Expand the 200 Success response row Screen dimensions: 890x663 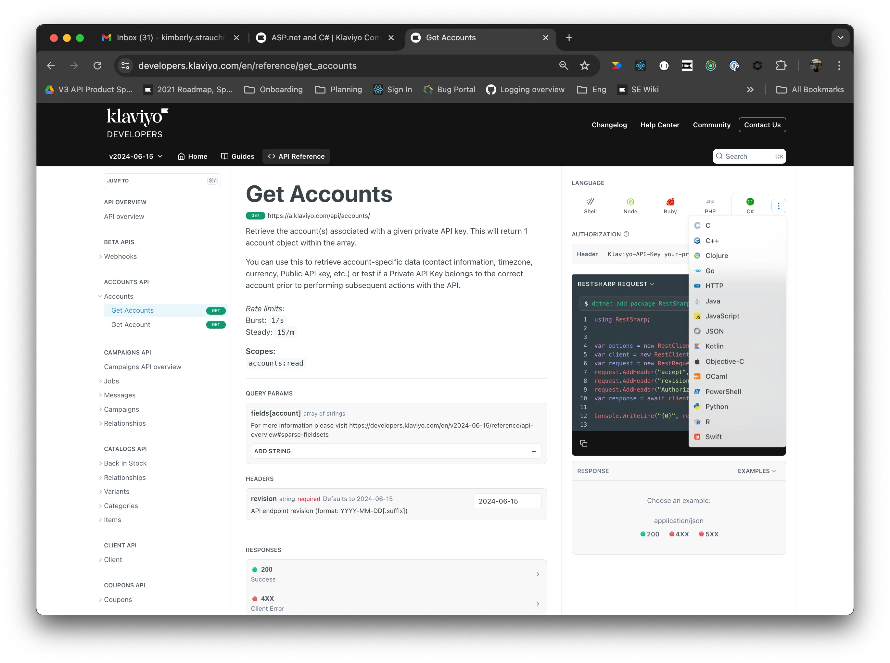click(x=396, y=574)
